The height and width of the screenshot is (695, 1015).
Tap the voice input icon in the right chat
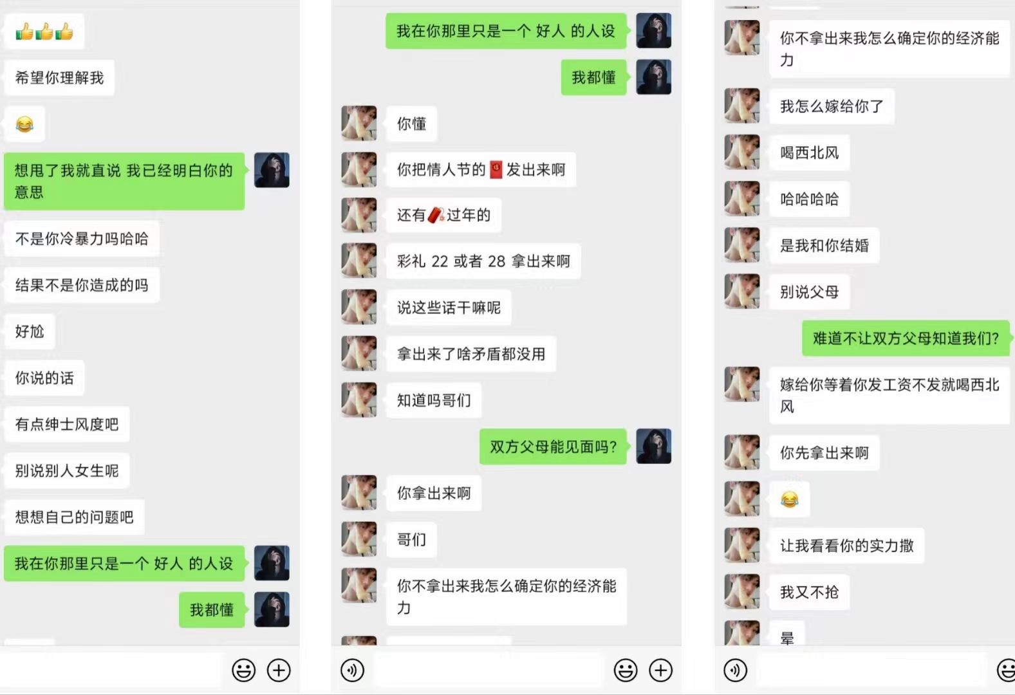tap(736, 671)
